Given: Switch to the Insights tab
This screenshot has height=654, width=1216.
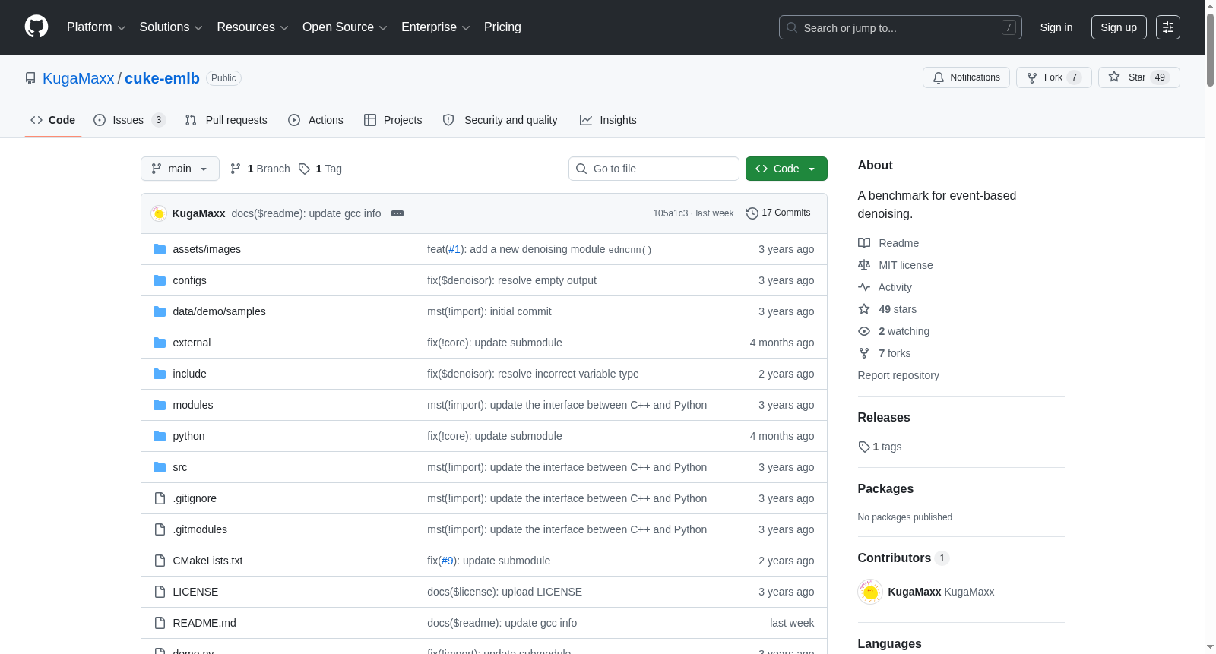Looking at the screenshot, I should coord(608,120).
